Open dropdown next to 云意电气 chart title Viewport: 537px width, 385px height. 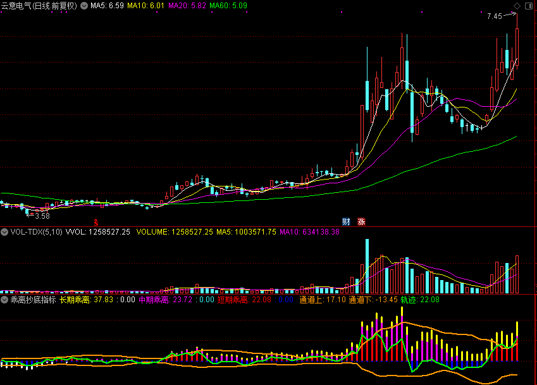[84, 6]
